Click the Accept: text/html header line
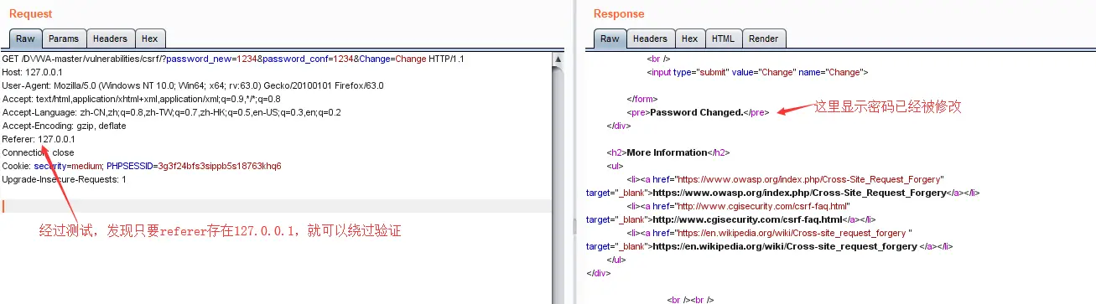The width and height of the screenshot is (1096, 304). point(141,99)
